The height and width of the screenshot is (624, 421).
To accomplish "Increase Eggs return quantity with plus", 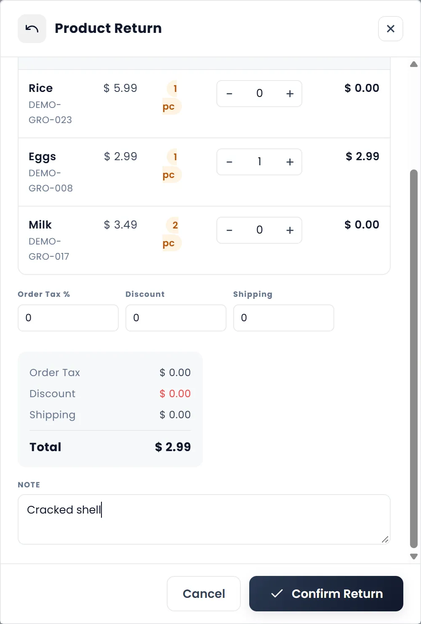I will [x=290, y=162].
